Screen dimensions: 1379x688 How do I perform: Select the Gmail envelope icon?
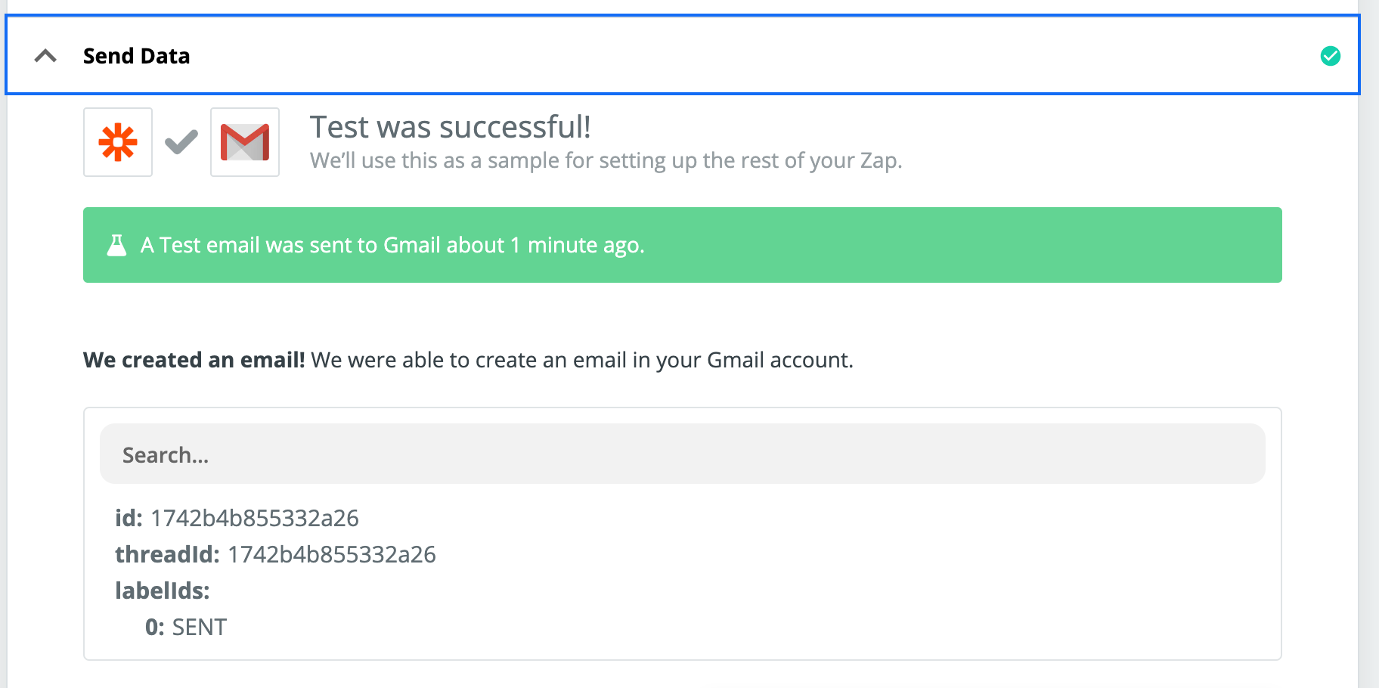(x=245, y=142)
